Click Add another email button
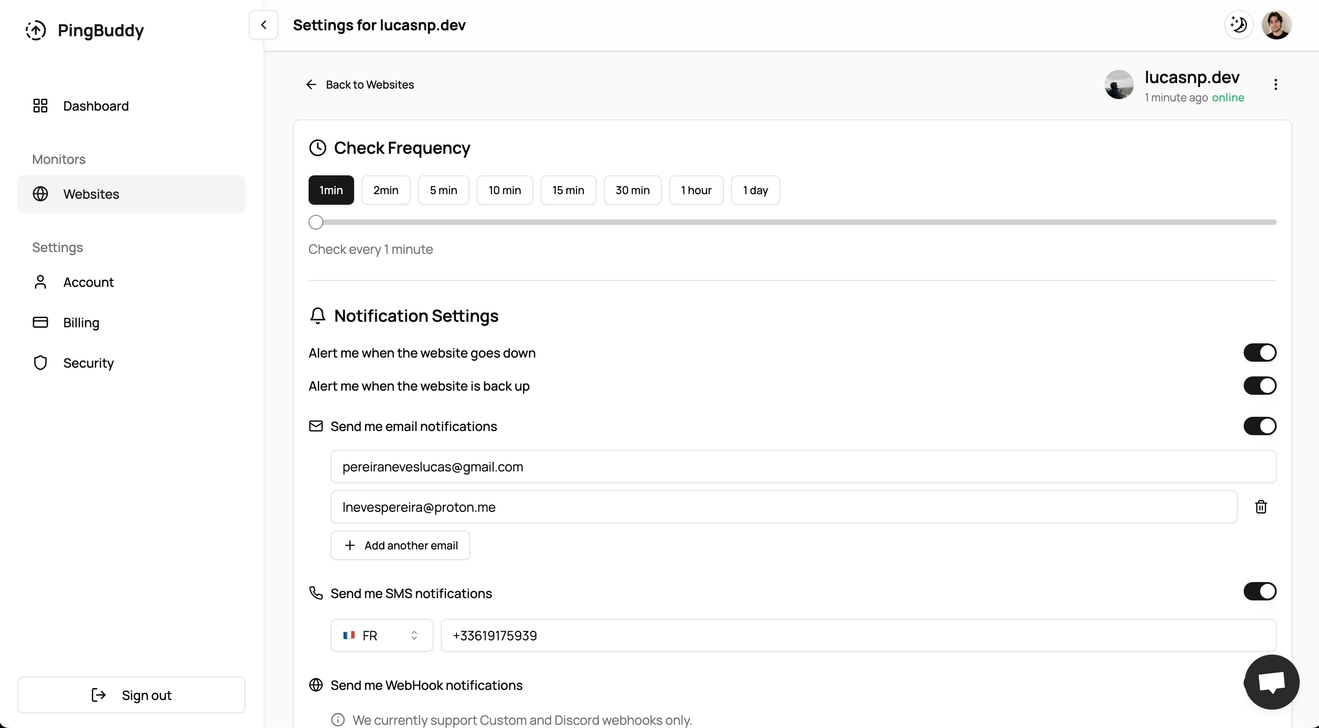 [400, 545]
